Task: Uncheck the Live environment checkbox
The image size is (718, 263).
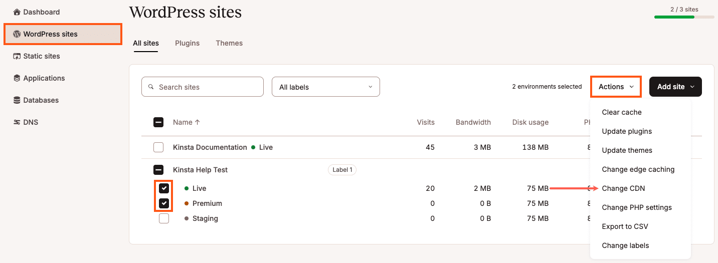Action: tap(164, 188)
